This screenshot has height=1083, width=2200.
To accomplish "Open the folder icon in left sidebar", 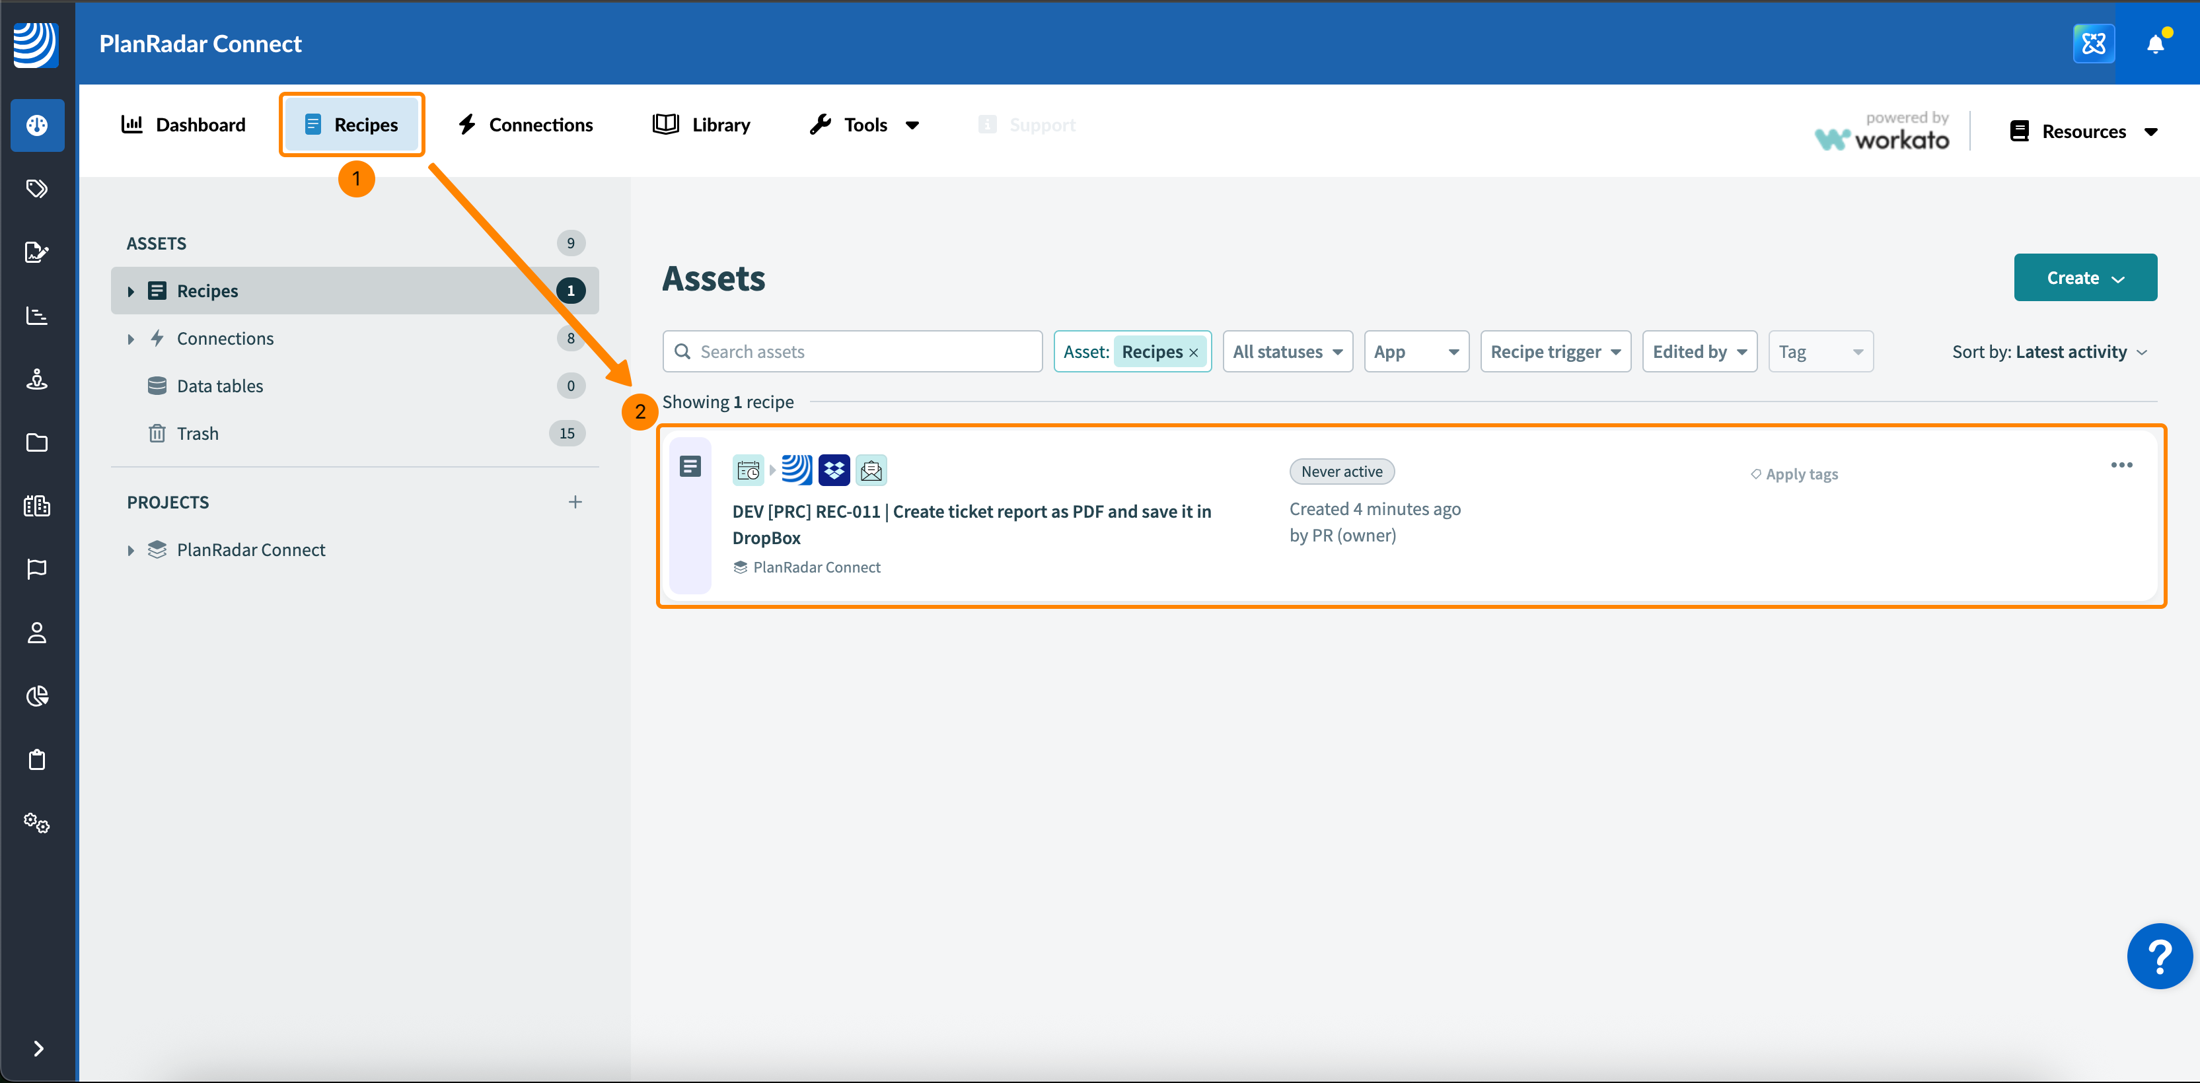I will (37, 442).
